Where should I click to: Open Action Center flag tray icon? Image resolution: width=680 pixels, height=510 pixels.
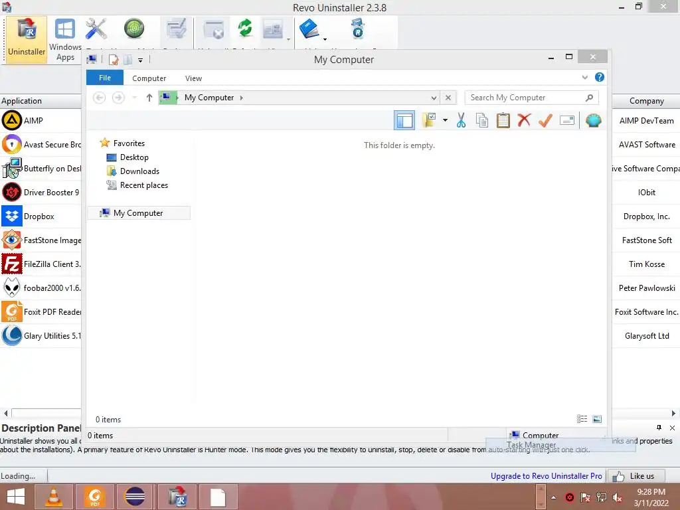point(586,497)
